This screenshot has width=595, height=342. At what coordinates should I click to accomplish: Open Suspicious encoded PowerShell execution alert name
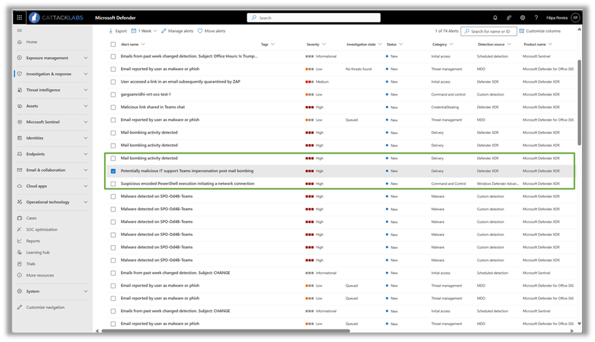pos(188,184)
